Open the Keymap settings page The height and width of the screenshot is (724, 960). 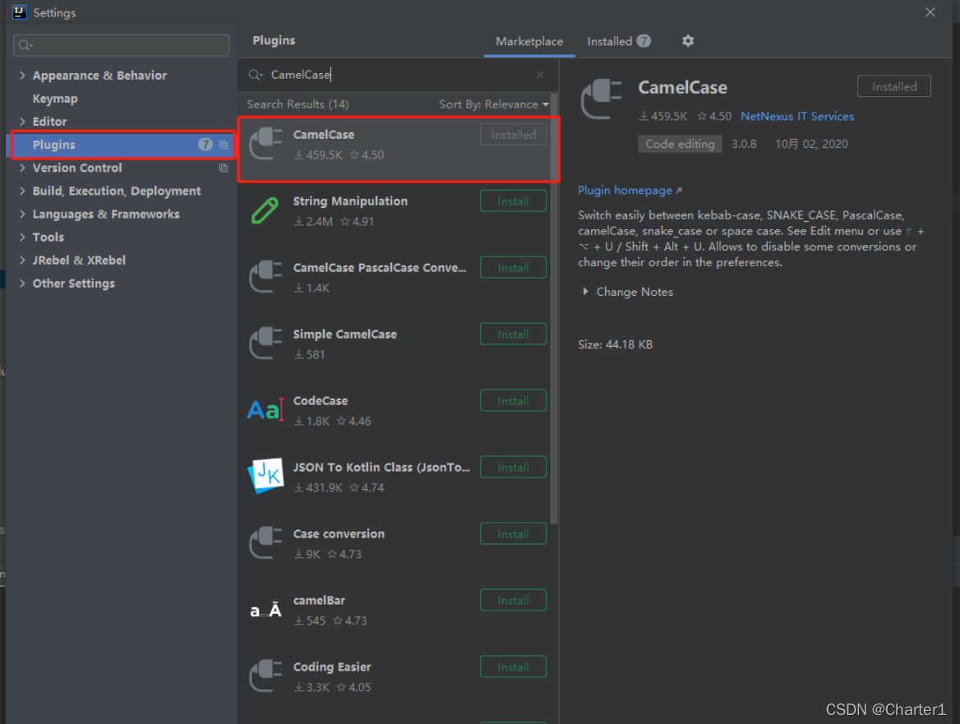click(x=55, y=99)
